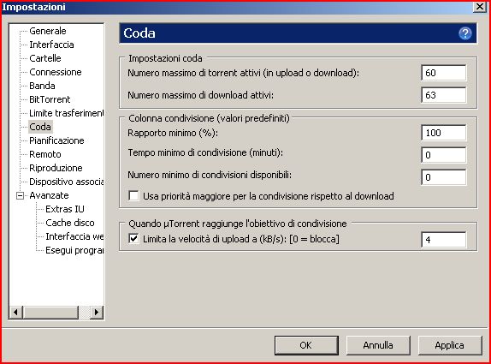Open Cache disco under Avanzate

coord(70,223)
